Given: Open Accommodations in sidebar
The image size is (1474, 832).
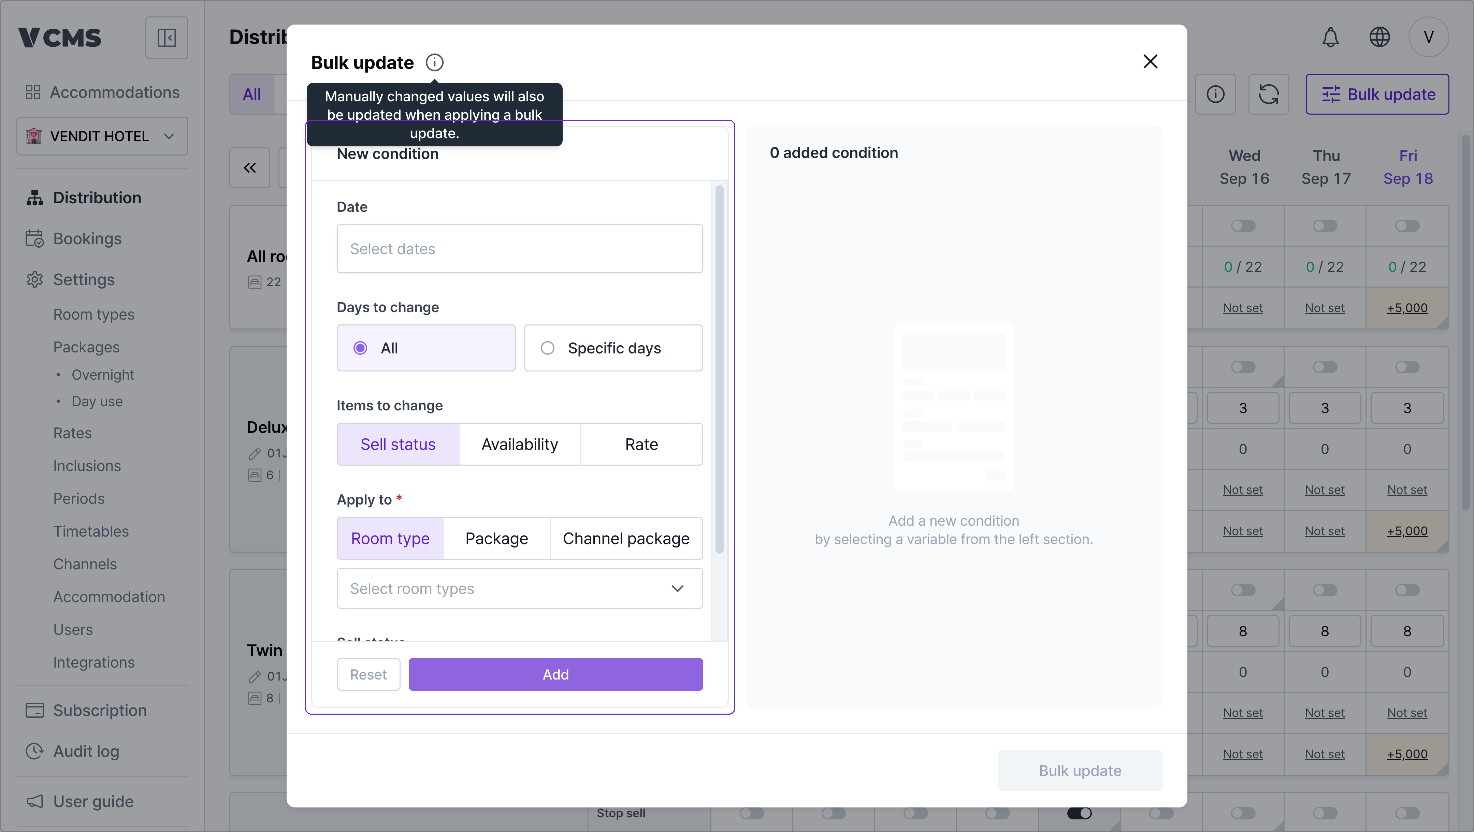Looking at the screenshot, I should [103, 92].
